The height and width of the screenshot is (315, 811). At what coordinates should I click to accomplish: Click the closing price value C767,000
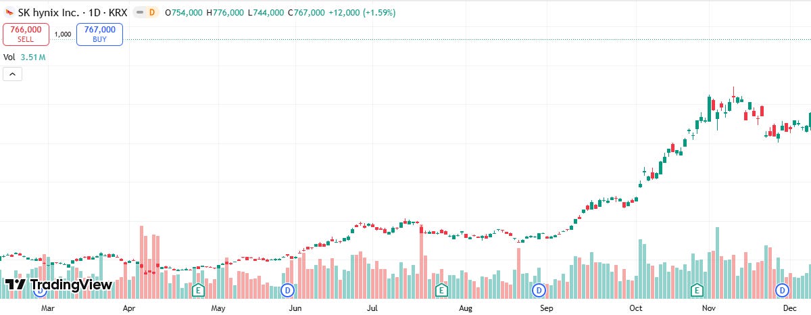click(305, 13)
